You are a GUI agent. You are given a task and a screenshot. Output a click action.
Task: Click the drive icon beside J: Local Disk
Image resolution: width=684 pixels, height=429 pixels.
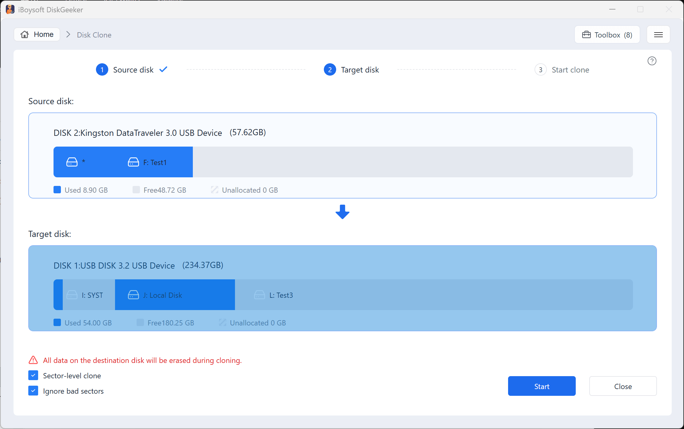tap(133, 295)
